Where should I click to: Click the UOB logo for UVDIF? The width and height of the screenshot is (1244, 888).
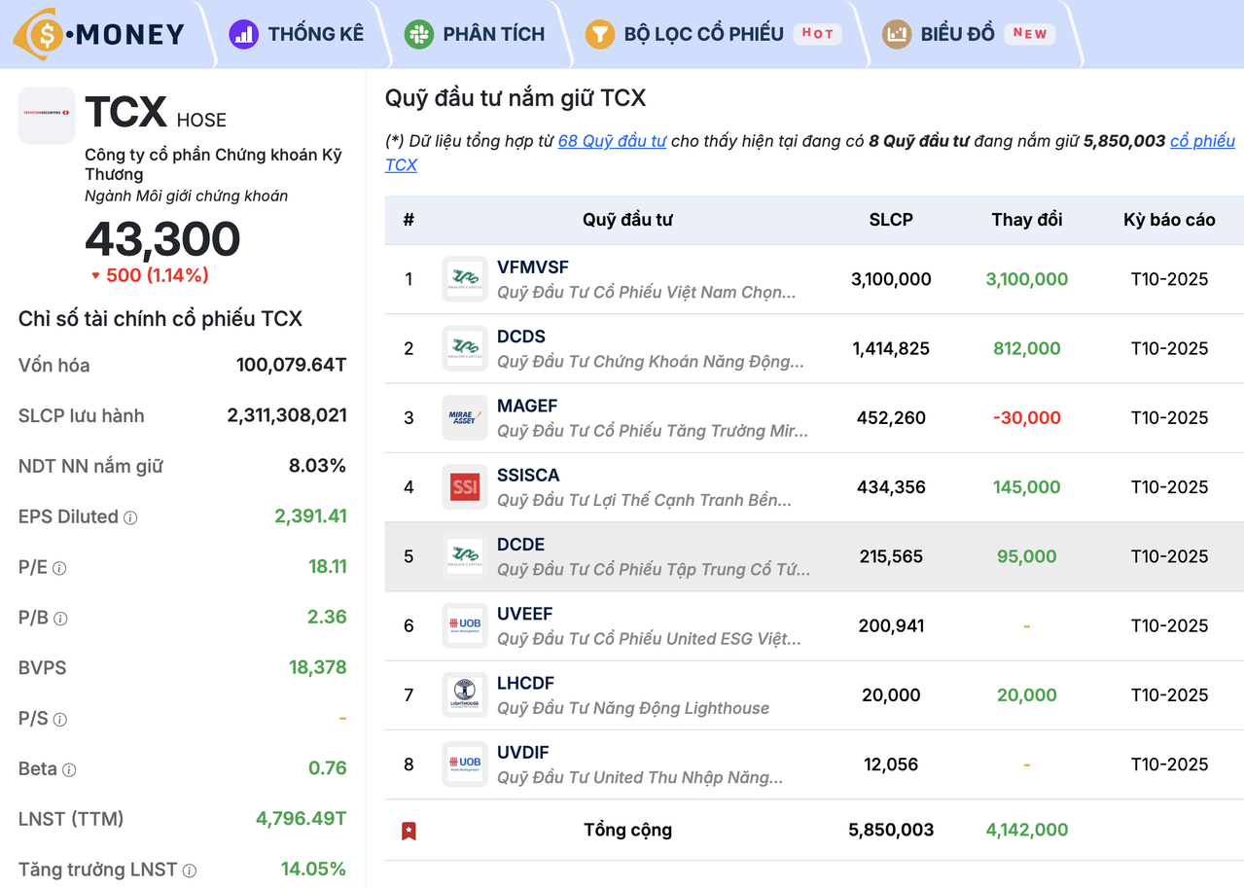coord(465,764)
